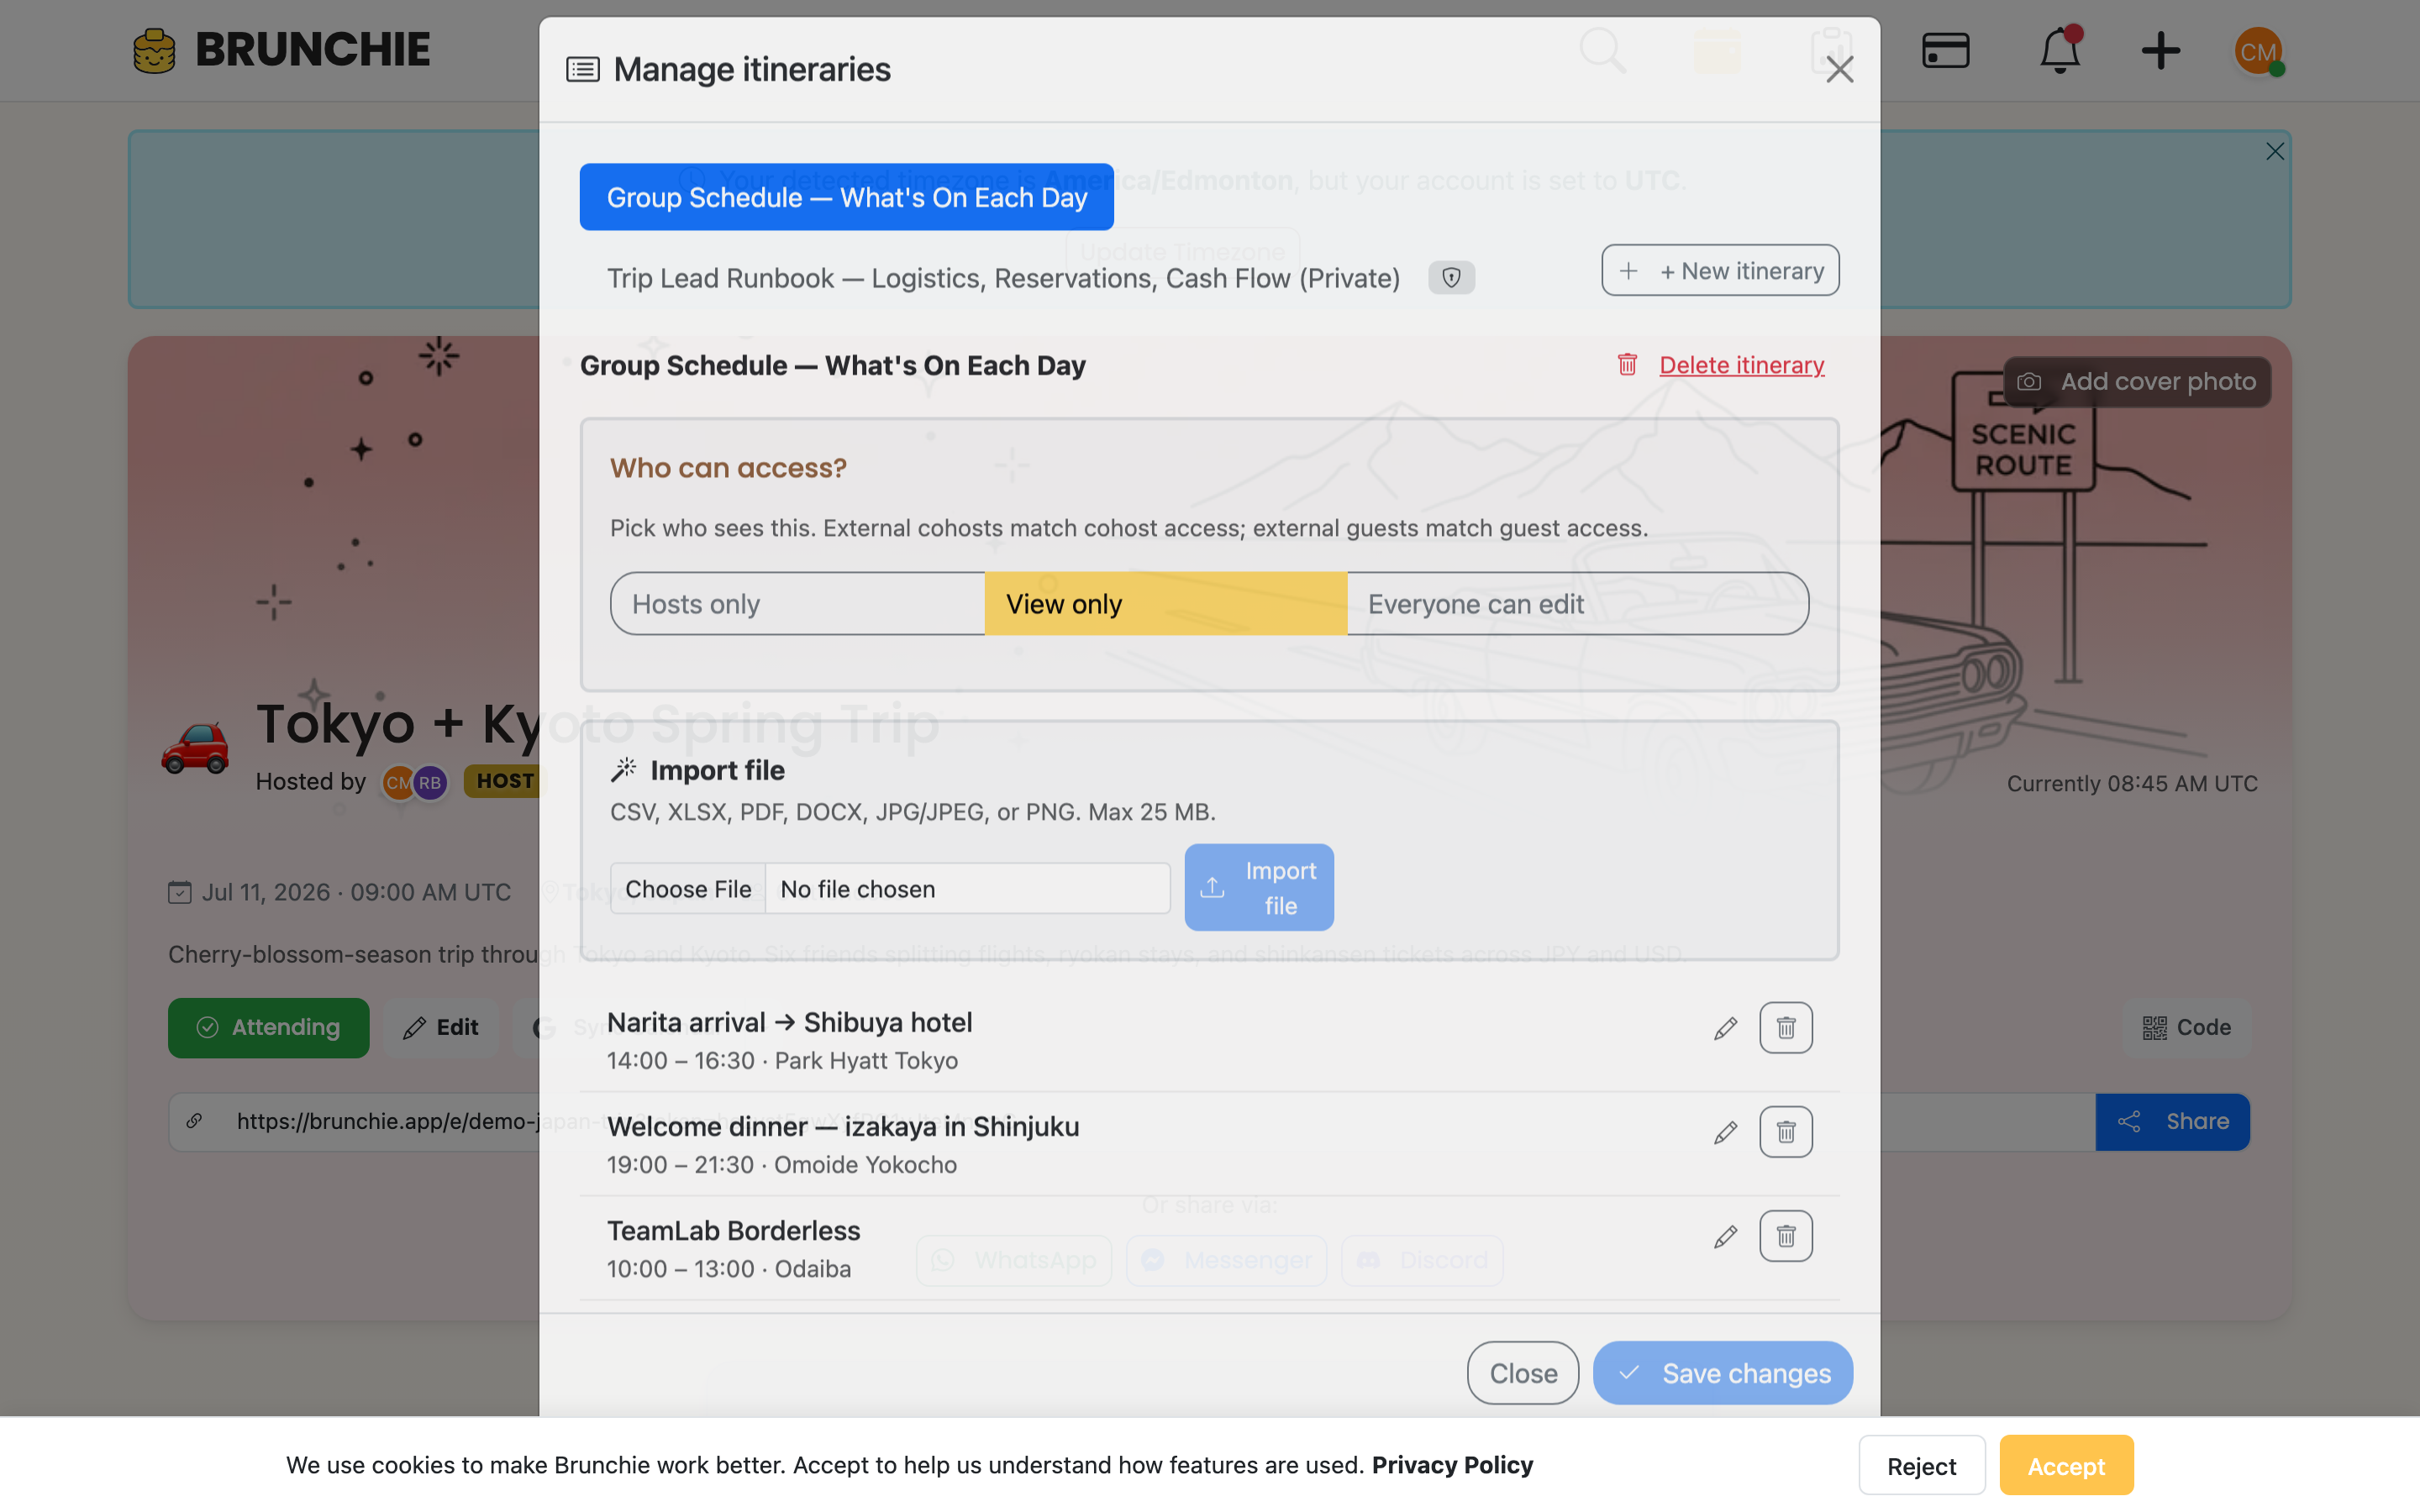
Task: Delete the Welcome dinner item
Action: 1786,1132
